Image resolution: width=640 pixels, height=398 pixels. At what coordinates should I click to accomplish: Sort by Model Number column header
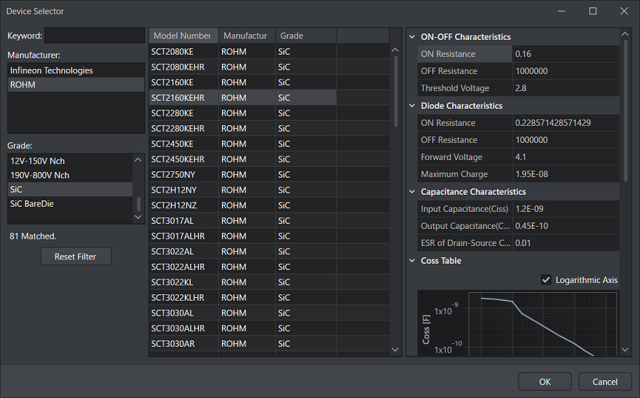point(183,36)
